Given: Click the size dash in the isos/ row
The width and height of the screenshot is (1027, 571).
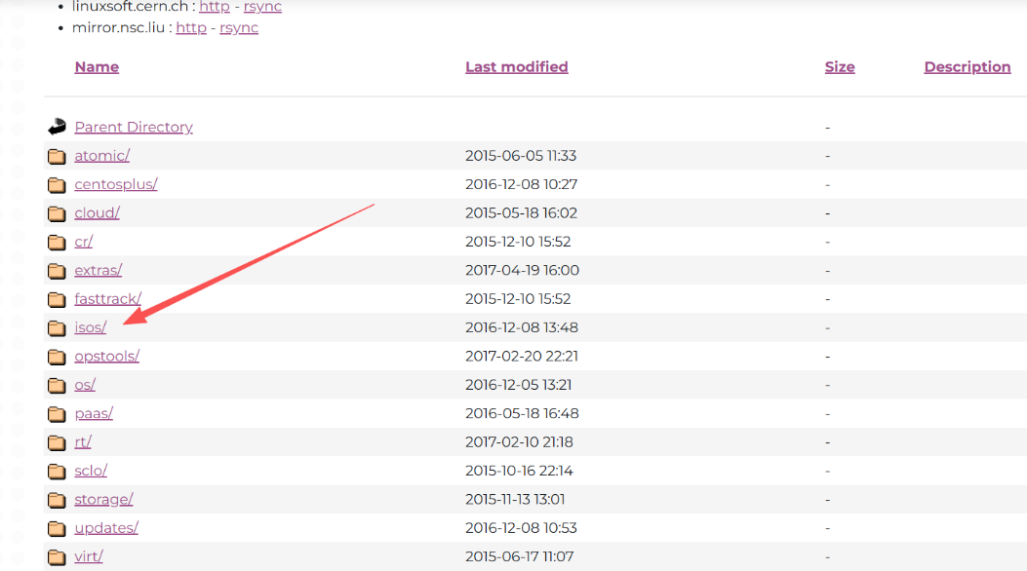Looking at the screenshot, I should [x=828, y=327].
